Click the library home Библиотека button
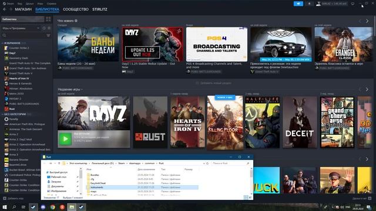 click(23, 19)
